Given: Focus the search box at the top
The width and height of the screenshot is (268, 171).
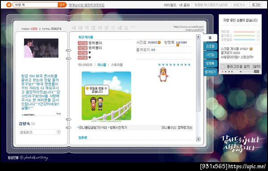Looking at the screenshot, I should (x=35, y=5).
